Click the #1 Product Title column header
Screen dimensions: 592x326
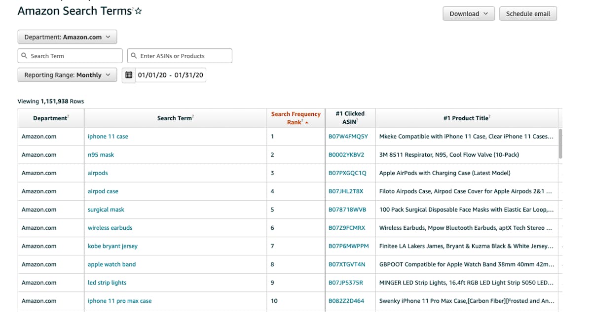467,118
